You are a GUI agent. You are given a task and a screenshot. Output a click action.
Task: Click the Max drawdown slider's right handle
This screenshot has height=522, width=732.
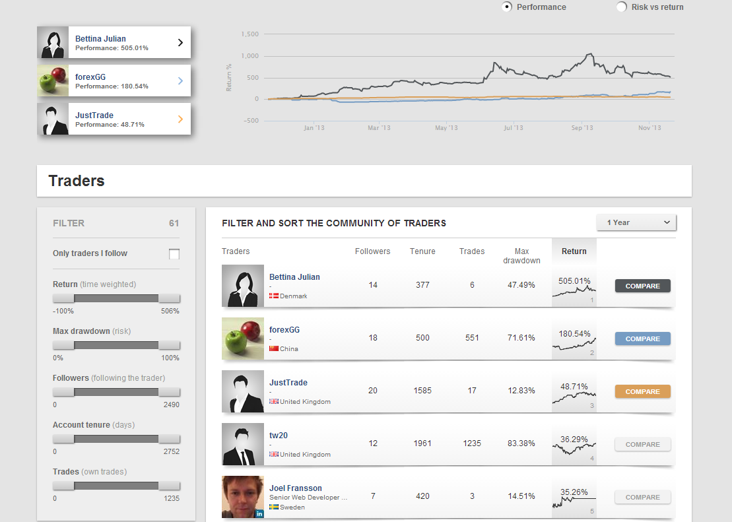pos(169,345)
